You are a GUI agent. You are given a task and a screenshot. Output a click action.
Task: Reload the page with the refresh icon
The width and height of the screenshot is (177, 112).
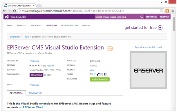15,11
